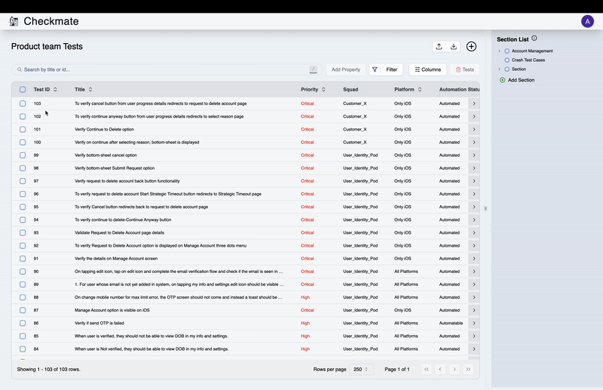Screen dimensions: 603x390
Task: Click the add test plus icon
Action: (471, 47)
